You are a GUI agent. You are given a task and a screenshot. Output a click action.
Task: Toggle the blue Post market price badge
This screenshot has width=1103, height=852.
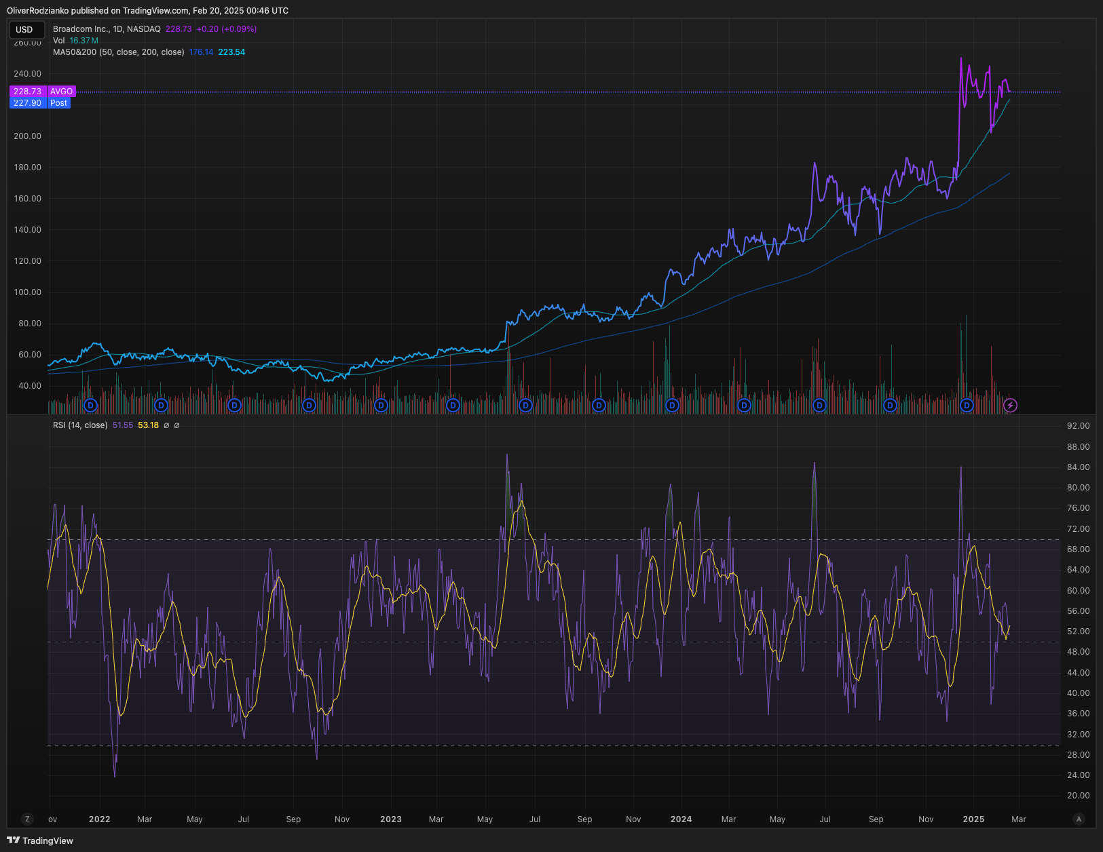[x=58, y=102]
